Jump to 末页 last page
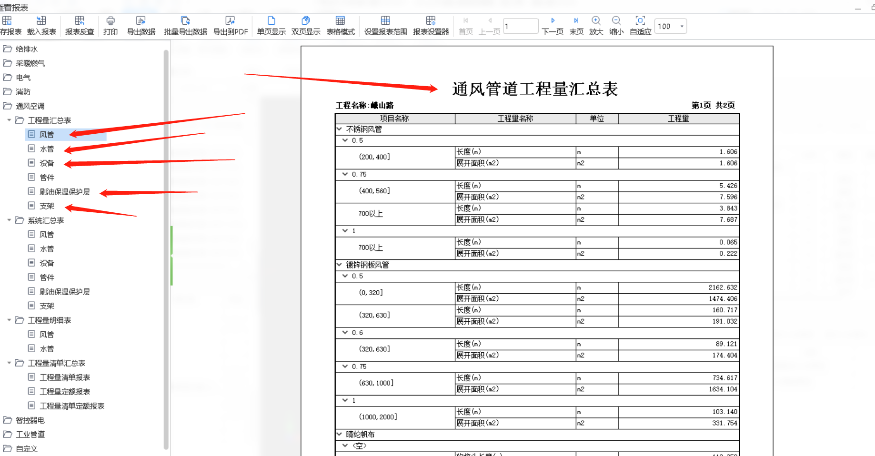Viewport: 875px width, 456px height. click(576, 26)
